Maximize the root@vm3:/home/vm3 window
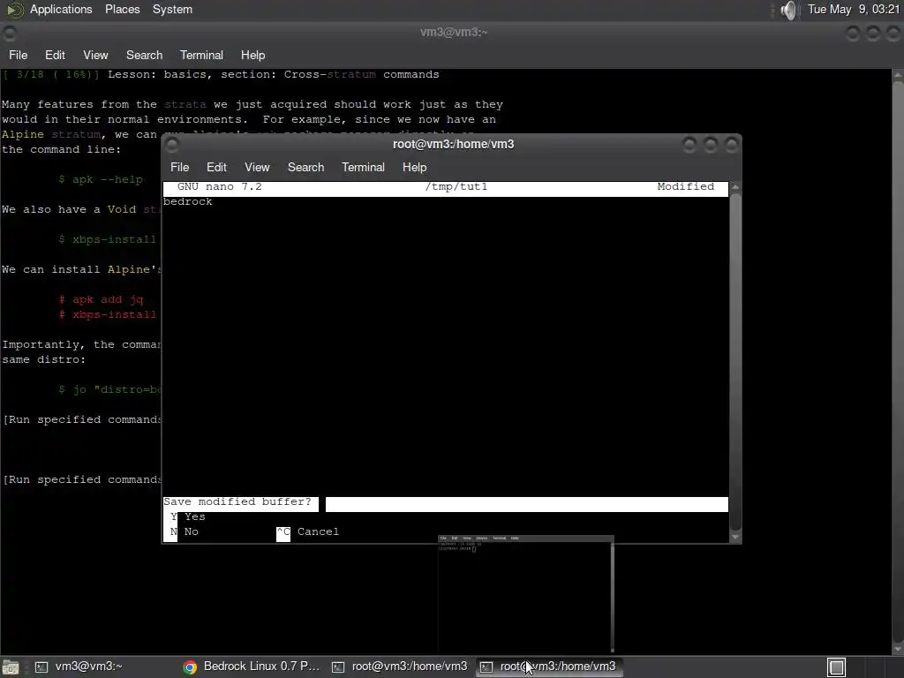Image resolution: width=904 pixels, height=678 pixels. (711, 145)
